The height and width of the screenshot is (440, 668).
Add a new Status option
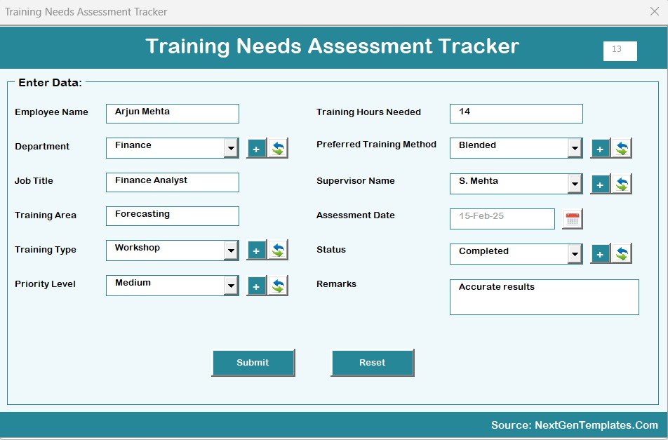[x=601, y=254]
